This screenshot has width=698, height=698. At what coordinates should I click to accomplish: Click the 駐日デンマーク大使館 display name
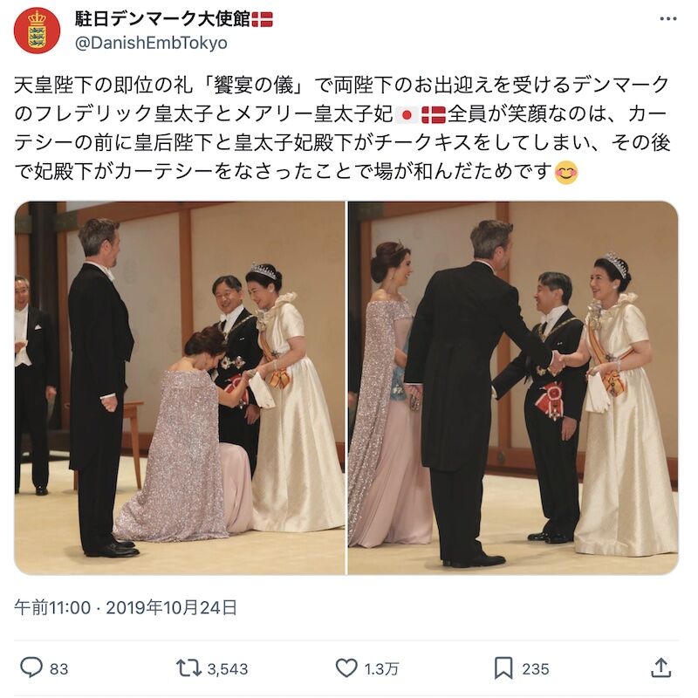click(x=162, y=19)
